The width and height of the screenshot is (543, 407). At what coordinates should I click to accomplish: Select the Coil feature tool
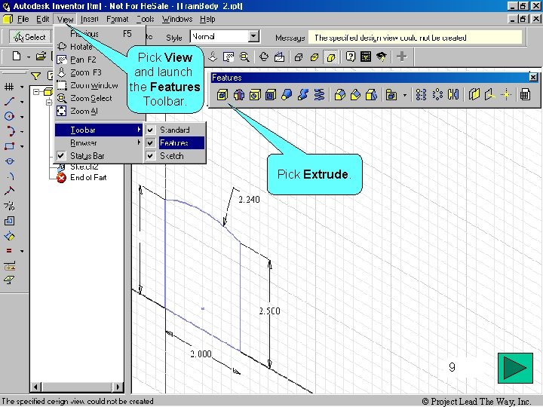point(319,94)
